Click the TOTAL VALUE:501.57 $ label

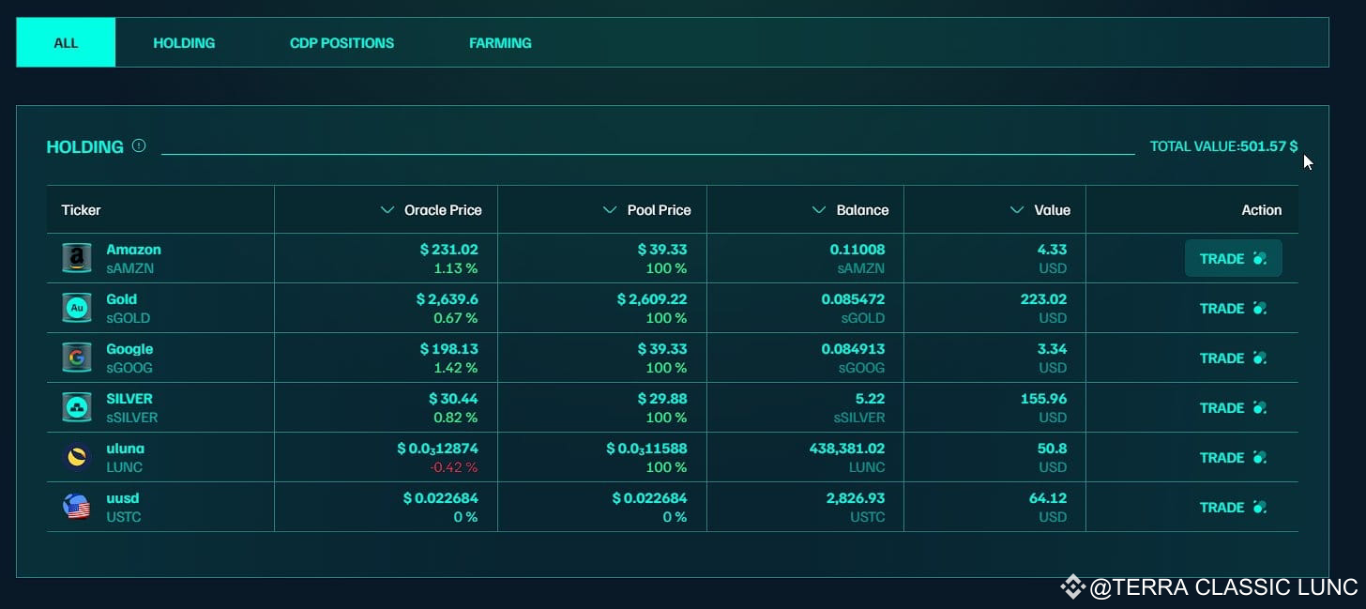click(1223, 146)
